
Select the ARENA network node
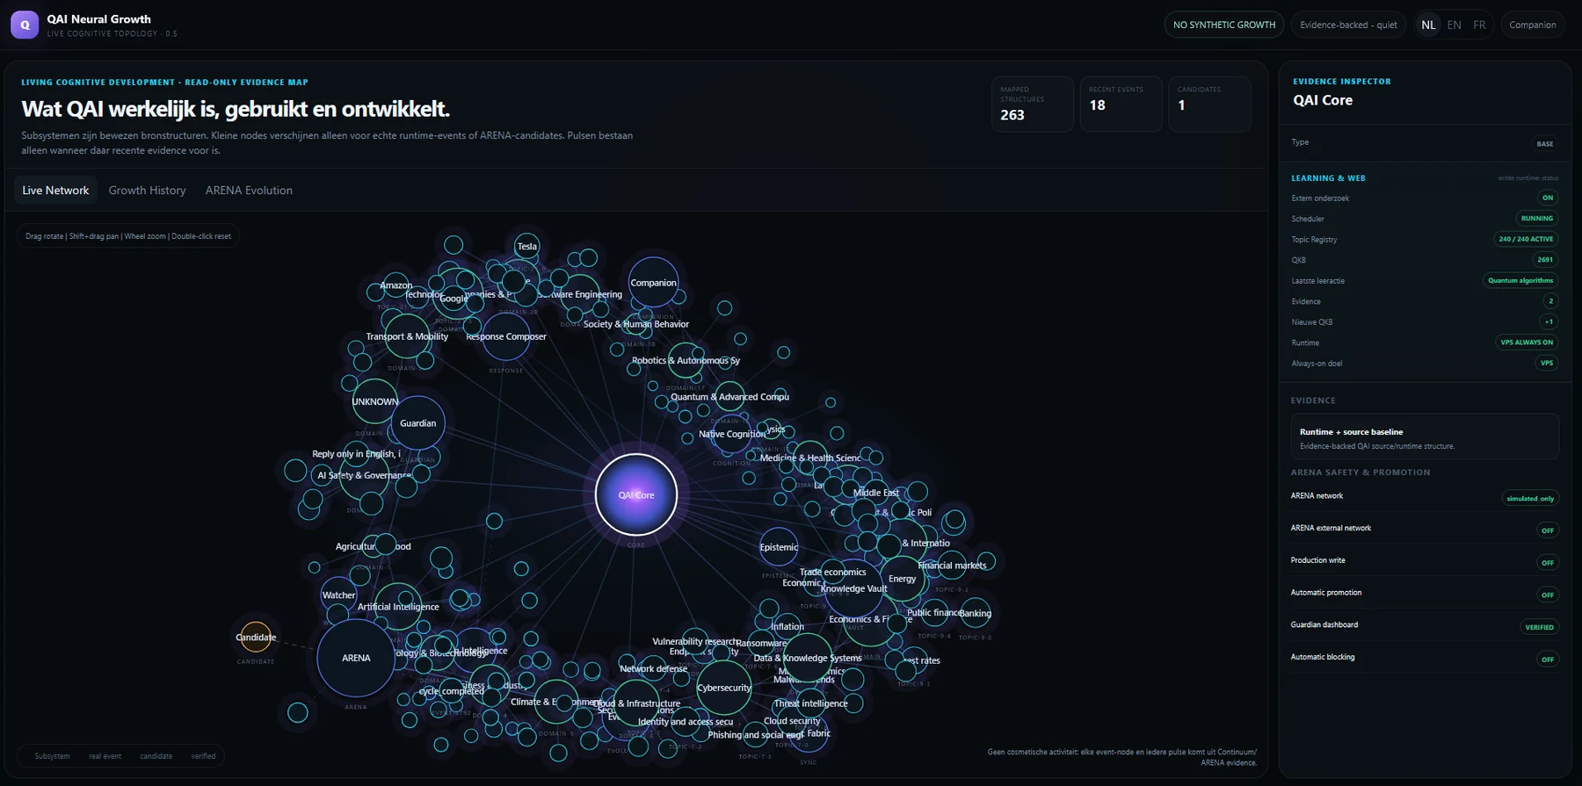(356, 658)
